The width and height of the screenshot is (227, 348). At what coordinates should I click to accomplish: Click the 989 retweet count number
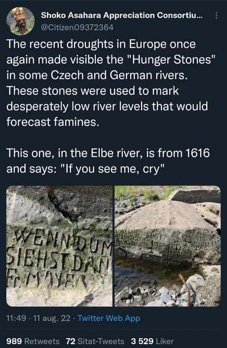[x=14, y=341]
